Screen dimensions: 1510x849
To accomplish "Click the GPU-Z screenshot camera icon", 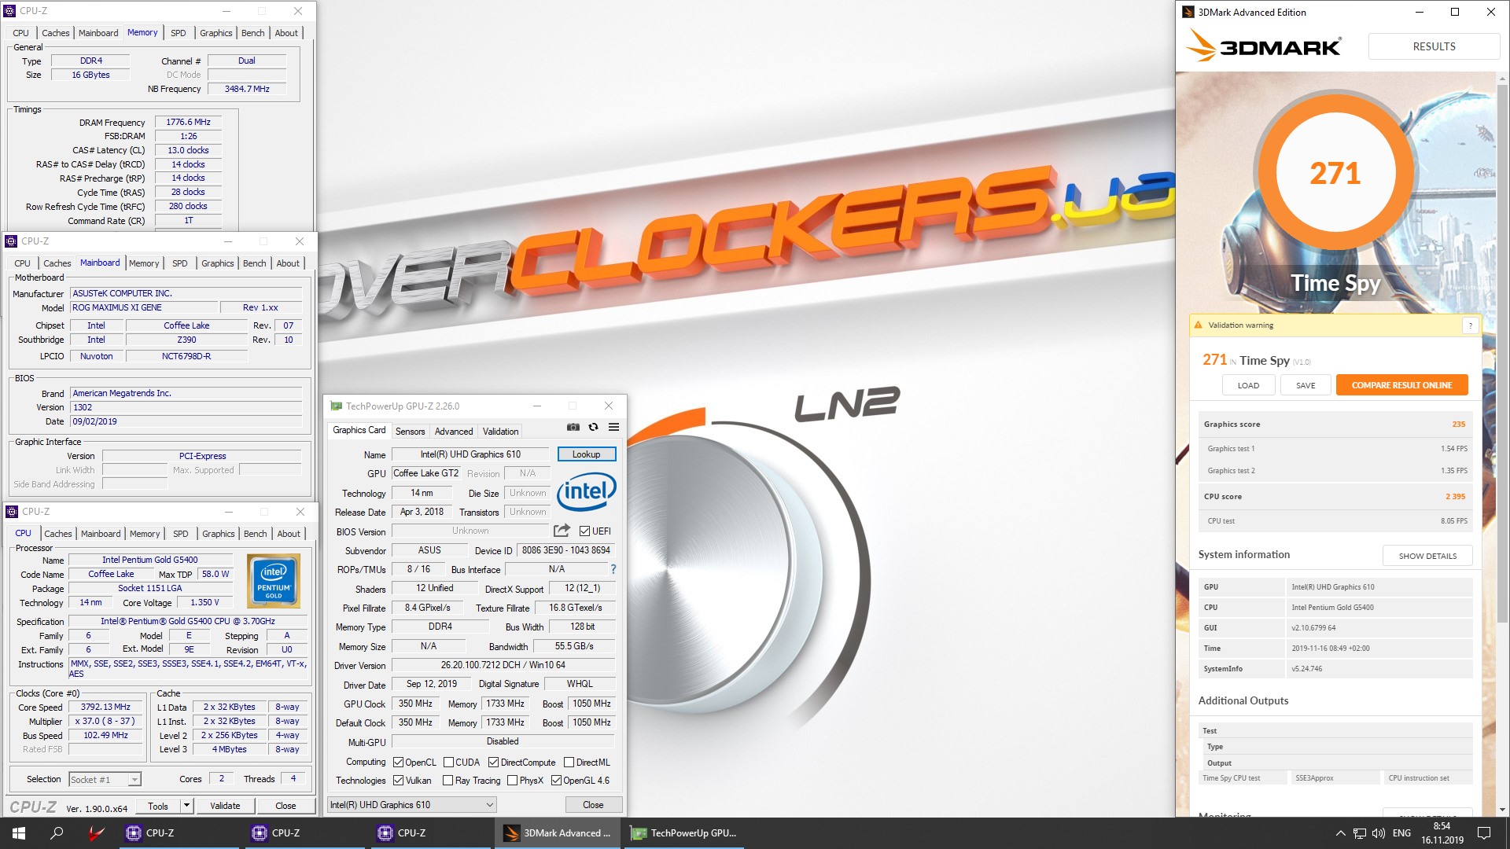I will coord(573,427).
